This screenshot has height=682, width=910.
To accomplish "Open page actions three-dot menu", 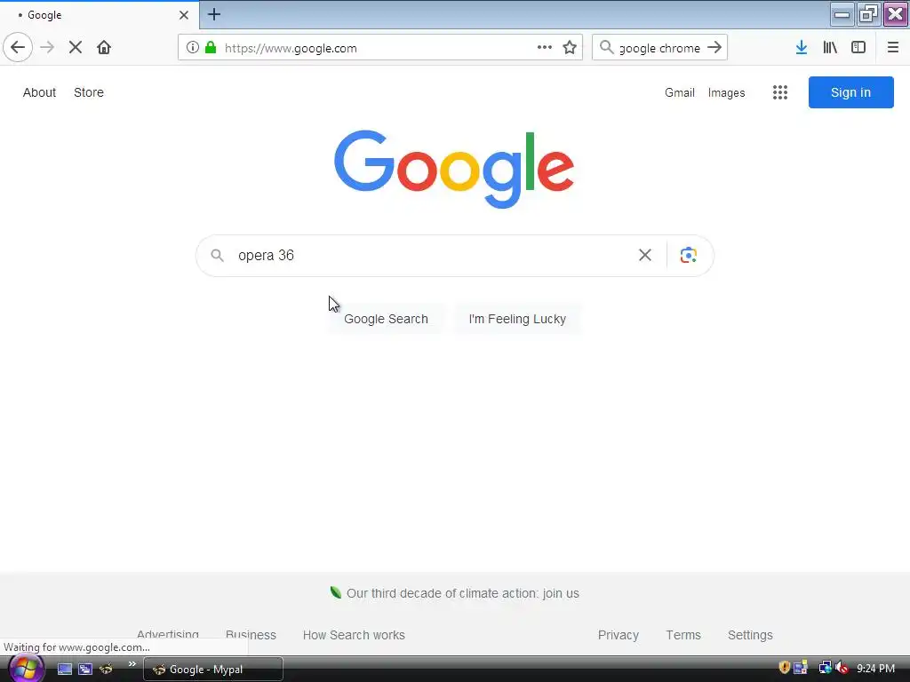I will tap(545, 48).
